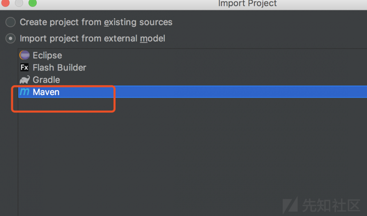Highlight the Maven text label
This screenshot has width=367, height=216.
click(x=46, y=92)
